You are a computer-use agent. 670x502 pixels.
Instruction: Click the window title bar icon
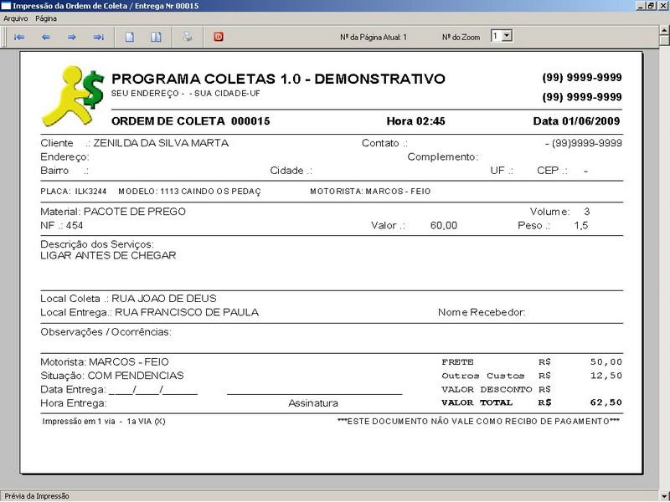click(6, 6)
